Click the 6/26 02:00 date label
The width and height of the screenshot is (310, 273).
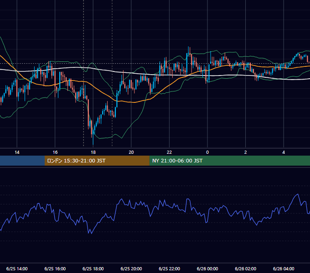[246, 268]
